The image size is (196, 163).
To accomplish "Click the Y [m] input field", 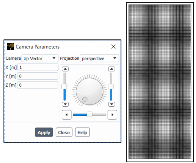I will click(x=38, y=76).
